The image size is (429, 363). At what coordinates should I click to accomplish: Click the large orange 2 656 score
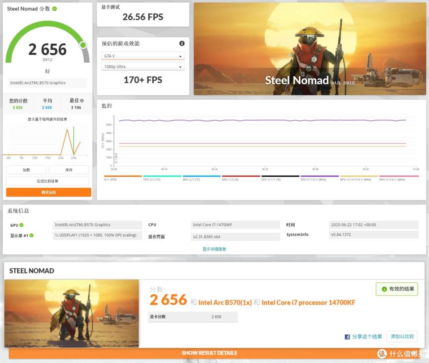(168, 300)
